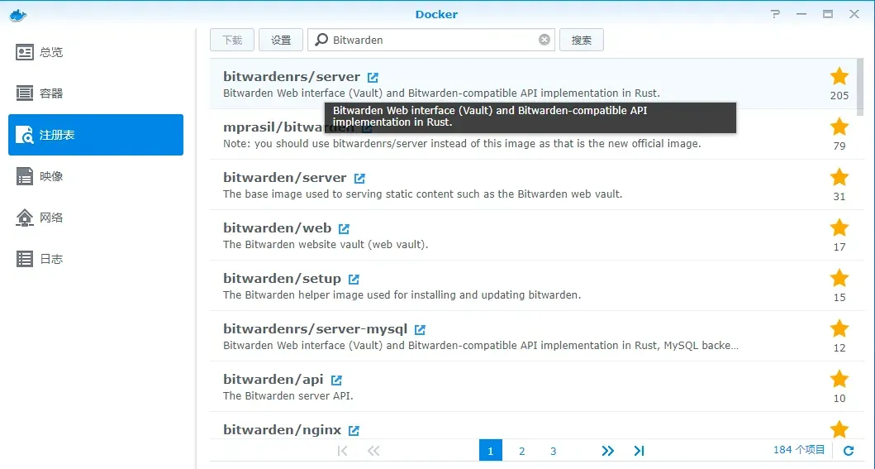Click the star count 205
This screenshot has width=875, height=469.
839,95
